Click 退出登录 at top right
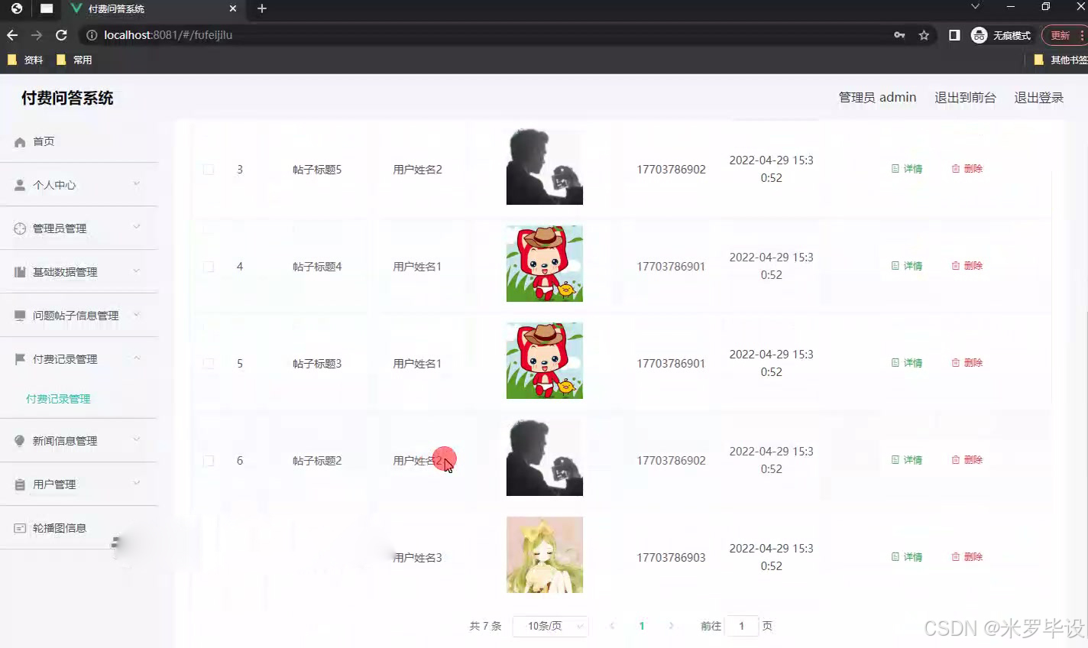1088x648 pixels. 1038,97
